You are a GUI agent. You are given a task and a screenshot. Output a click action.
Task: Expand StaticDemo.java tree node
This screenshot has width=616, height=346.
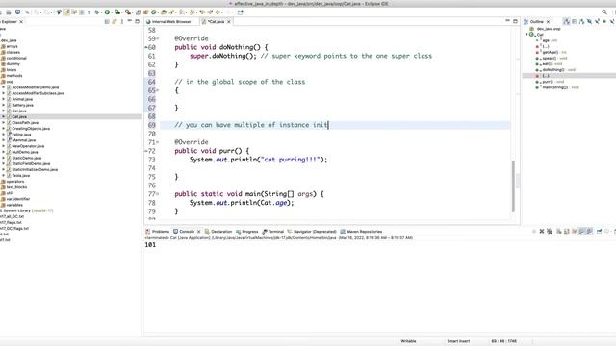pos(4,158)
